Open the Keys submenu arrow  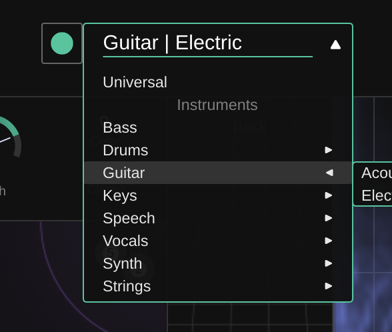point(329,195)
